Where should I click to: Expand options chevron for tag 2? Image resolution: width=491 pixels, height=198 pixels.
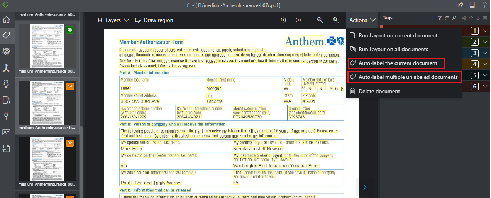point(485,42)
